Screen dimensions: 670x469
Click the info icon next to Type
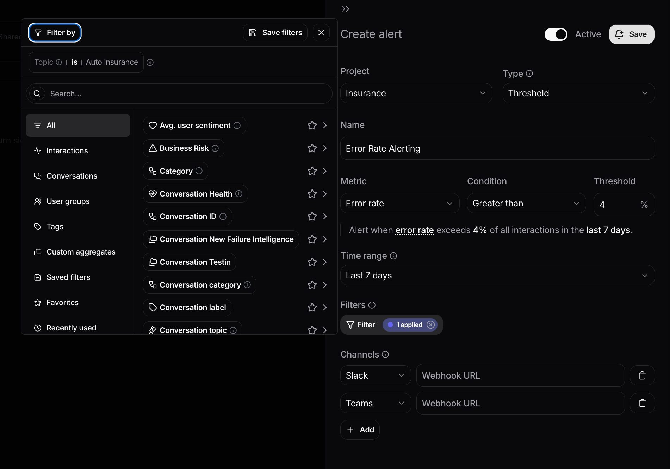point(529,73)
